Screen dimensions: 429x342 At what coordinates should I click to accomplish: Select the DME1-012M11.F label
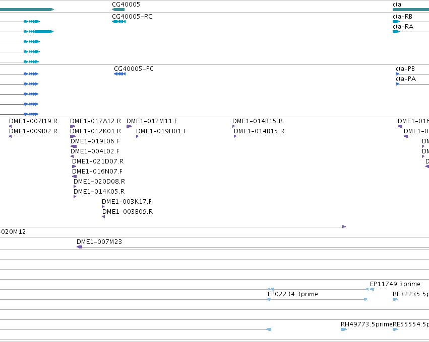(152, 121)
